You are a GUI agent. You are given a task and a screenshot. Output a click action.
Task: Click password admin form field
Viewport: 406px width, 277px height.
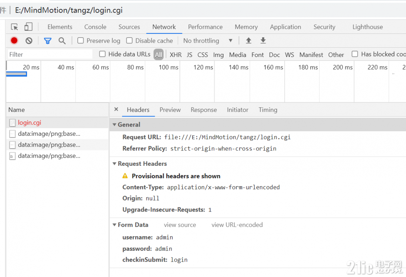pyautogui.click(x=147, y=249)
